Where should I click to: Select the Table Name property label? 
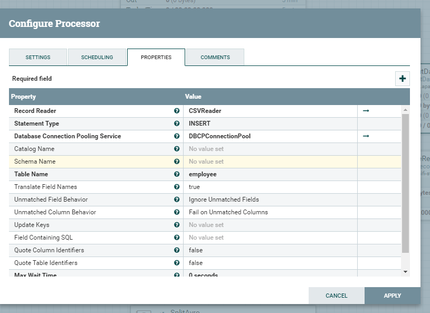tap(31, 174)
